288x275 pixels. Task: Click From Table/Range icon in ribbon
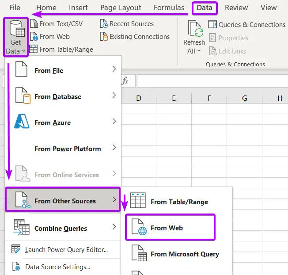(34, 49)
